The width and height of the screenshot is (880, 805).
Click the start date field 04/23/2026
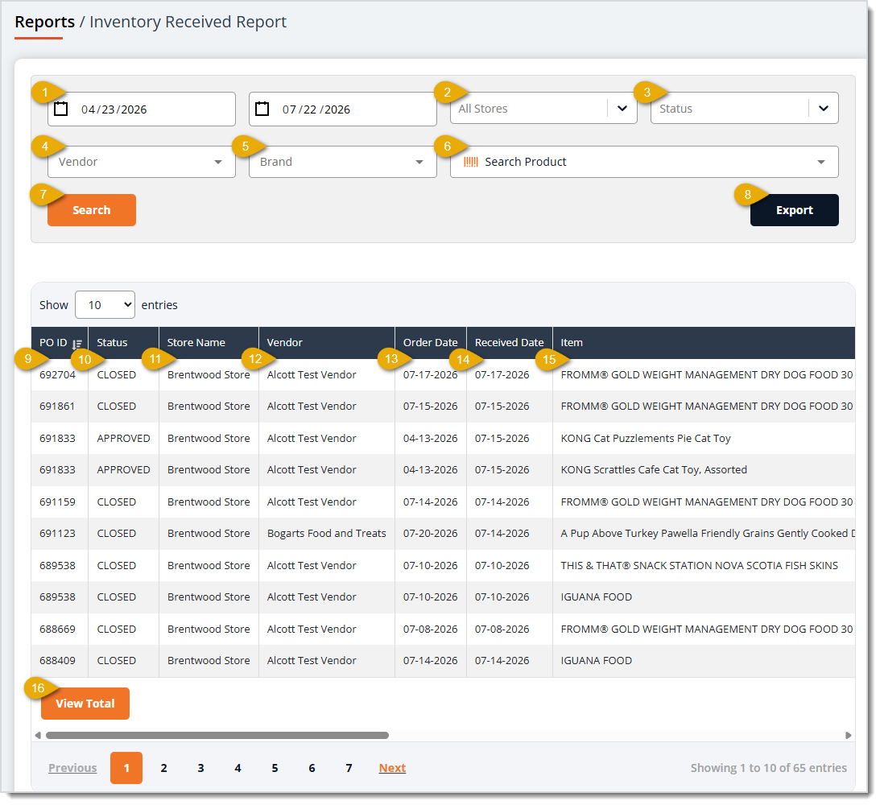pyautogui.click(x=142, y=109)
